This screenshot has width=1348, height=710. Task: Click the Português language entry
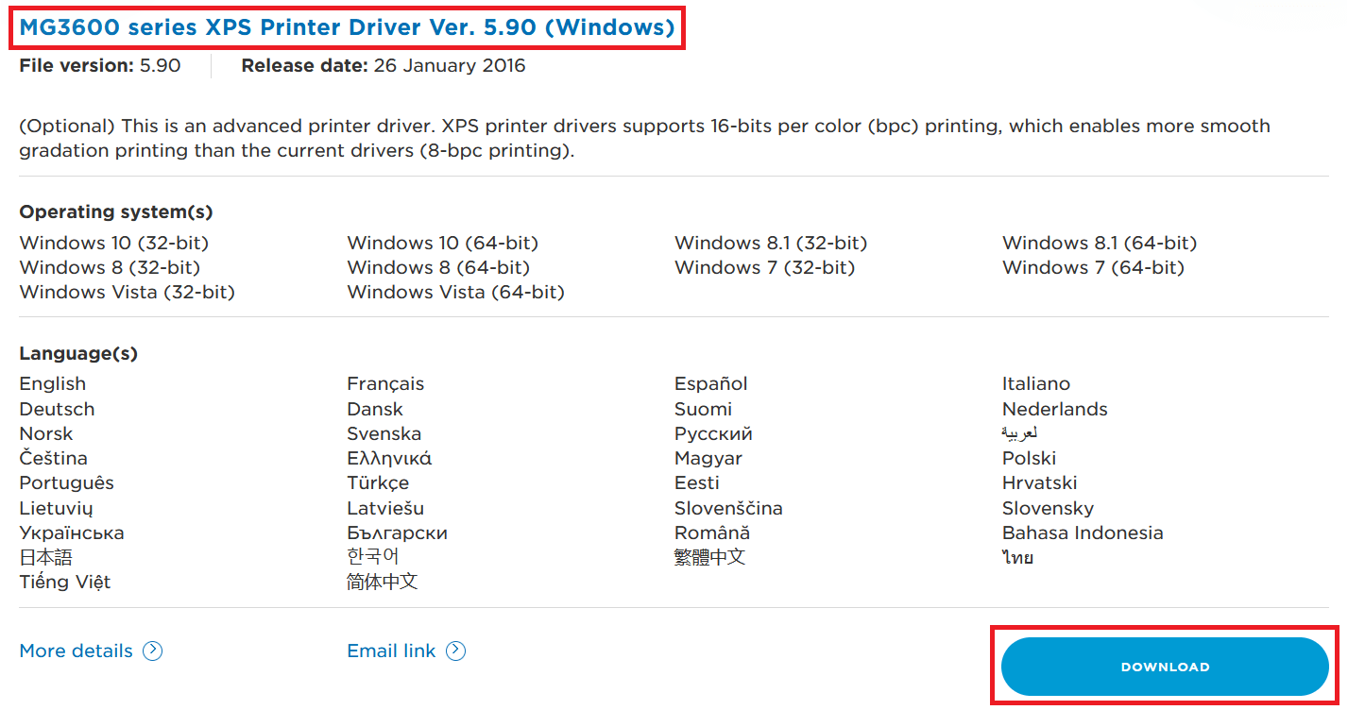tap(66, 482)
